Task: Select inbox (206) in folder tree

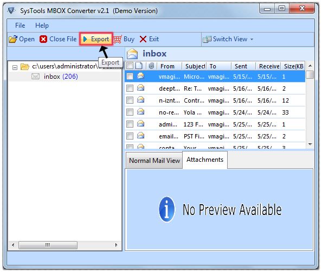Action: click(61, 77)
